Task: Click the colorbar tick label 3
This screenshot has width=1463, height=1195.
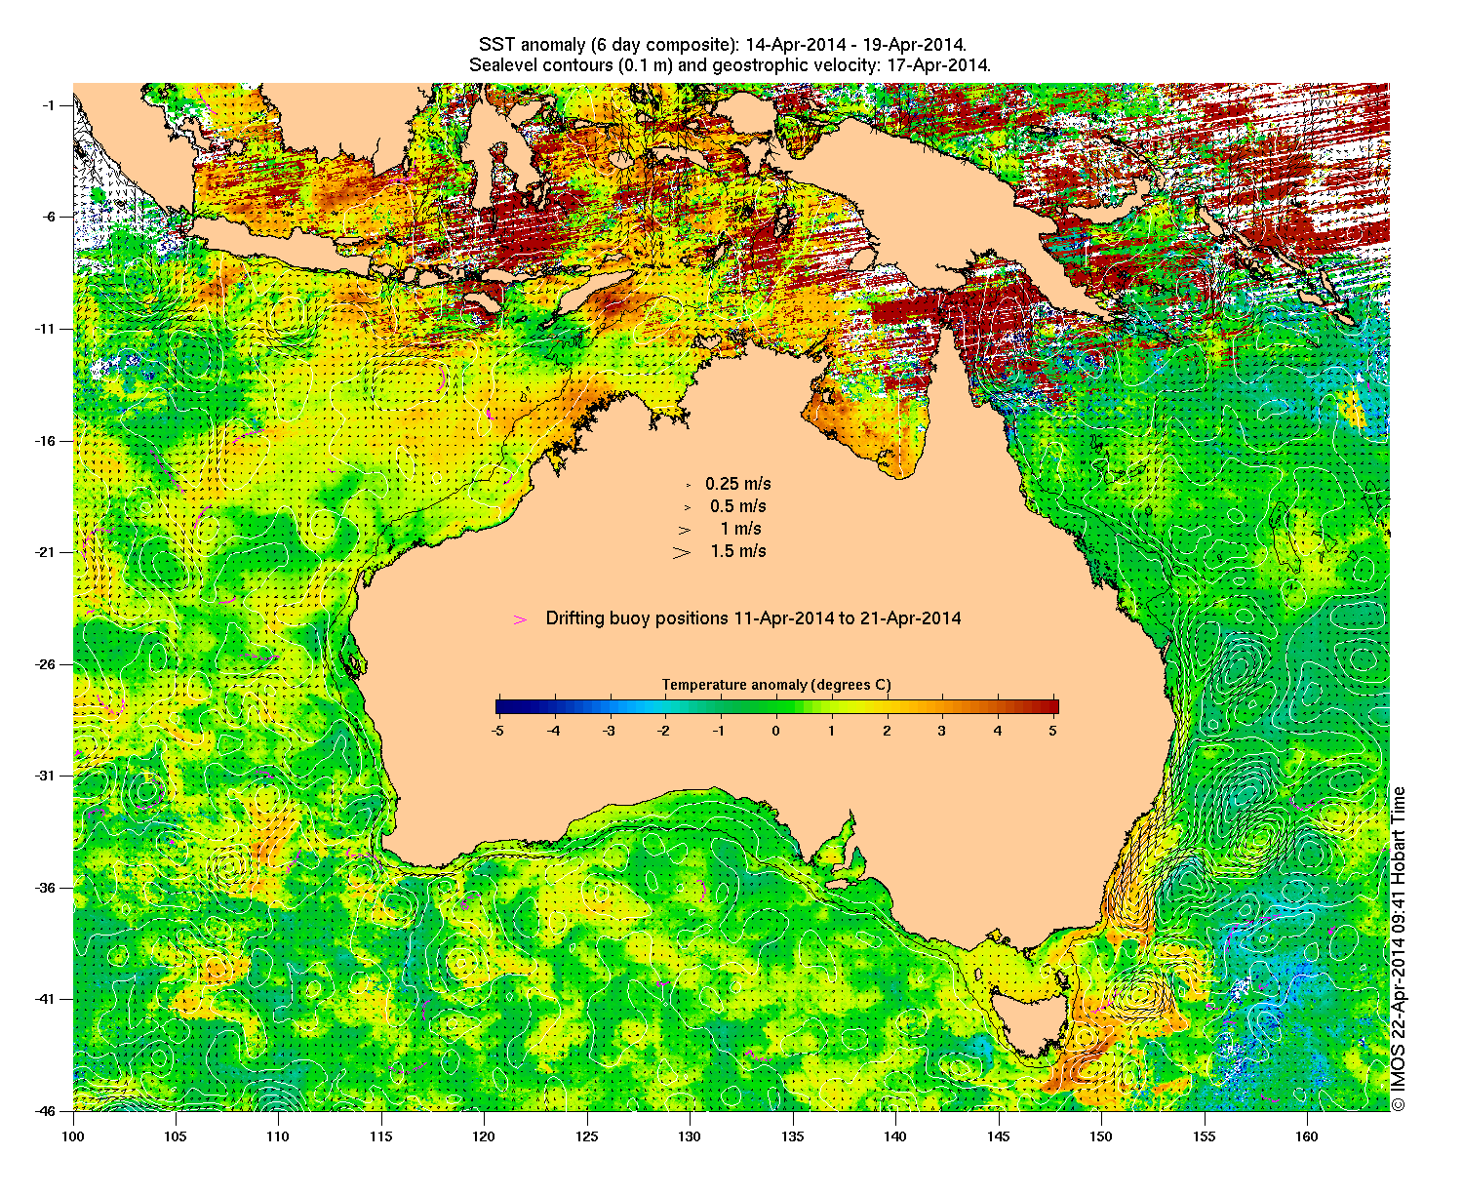Action: [942, 730]
